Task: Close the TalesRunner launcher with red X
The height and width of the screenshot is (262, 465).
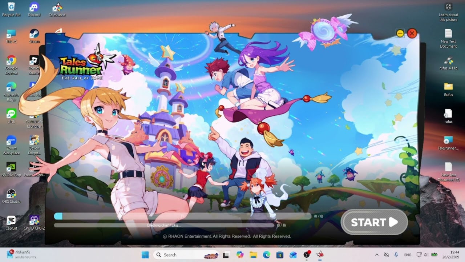Action: point(412,33)
